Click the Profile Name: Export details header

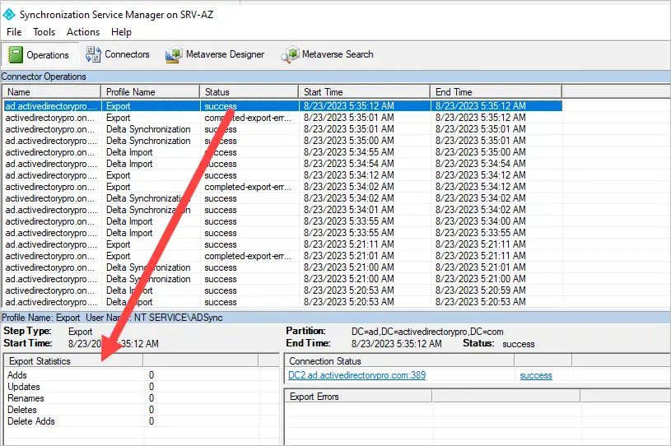pyautogui.click(x=335, y=318)
